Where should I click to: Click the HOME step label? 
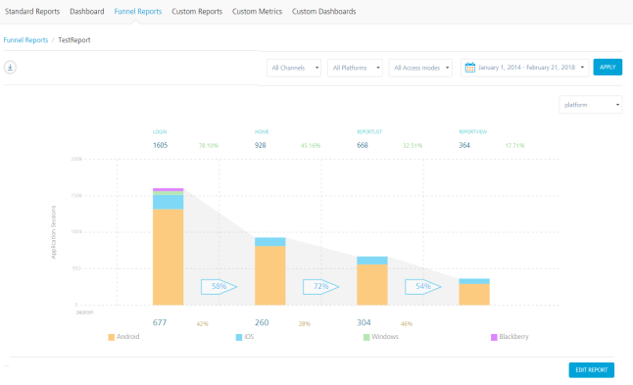262,132
